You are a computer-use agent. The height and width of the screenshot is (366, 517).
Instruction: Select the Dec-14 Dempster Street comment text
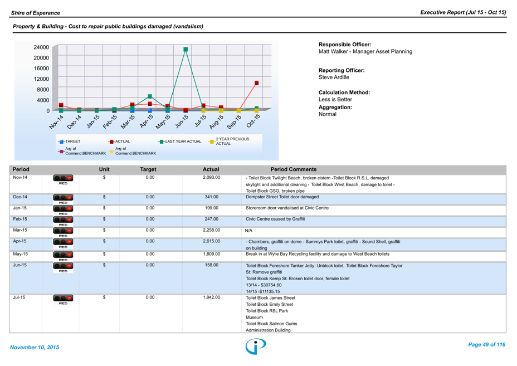pyautogui.click(x=282, y=197)
